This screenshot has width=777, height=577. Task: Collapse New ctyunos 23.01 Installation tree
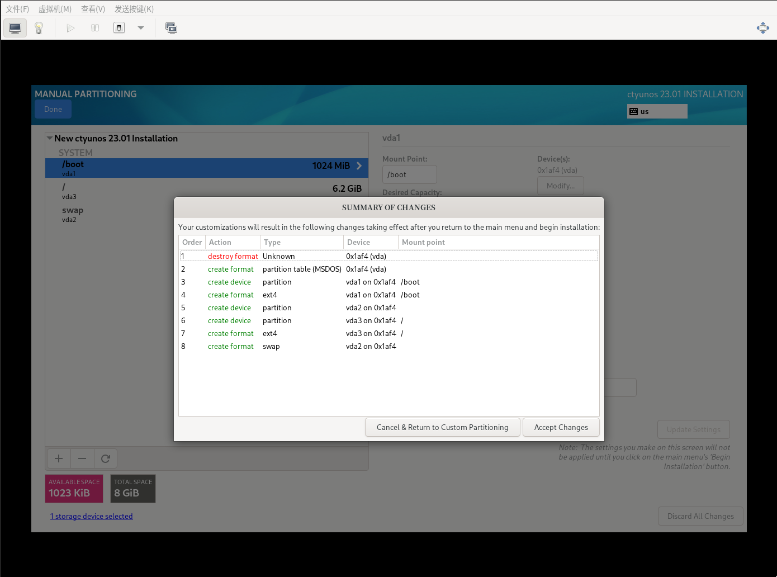50,138
